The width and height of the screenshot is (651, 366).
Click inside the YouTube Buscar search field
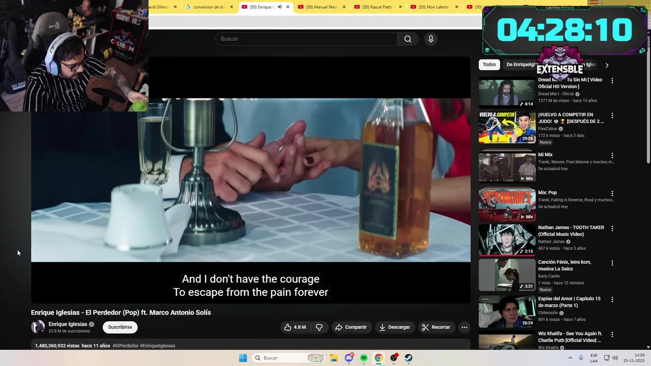click(306, 39)
